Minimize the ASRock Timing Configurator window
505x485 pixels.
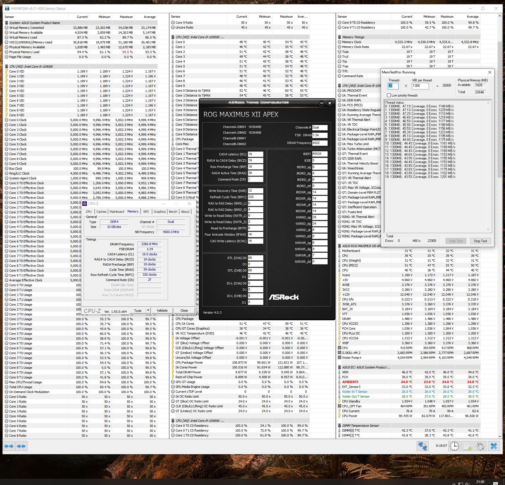(x=322, y=103)
